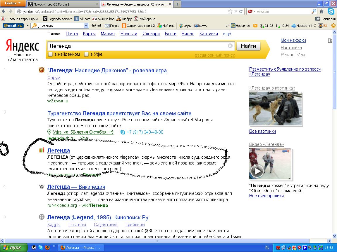This screenshot has height=252, width=337.
Task: Open Настройка link
Action: click(291, 48)
